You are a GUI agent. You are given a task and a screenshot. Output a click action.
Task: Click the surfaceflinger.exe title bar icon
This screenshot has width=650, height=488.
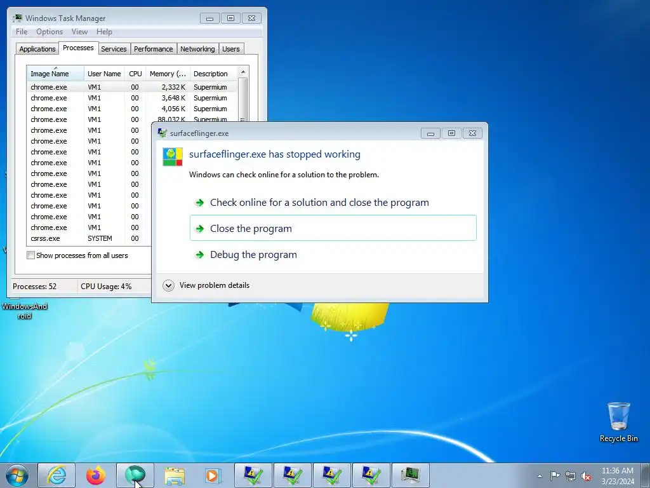[x=162, y=133]
